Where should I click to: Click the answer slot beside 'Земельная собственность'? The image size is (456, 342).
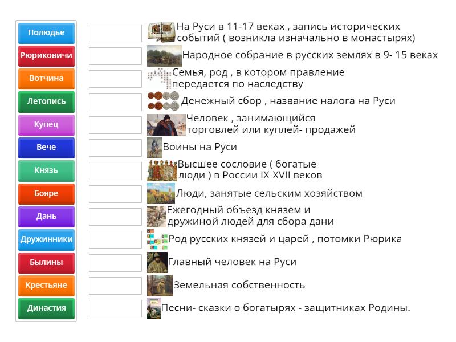[115, 286]
